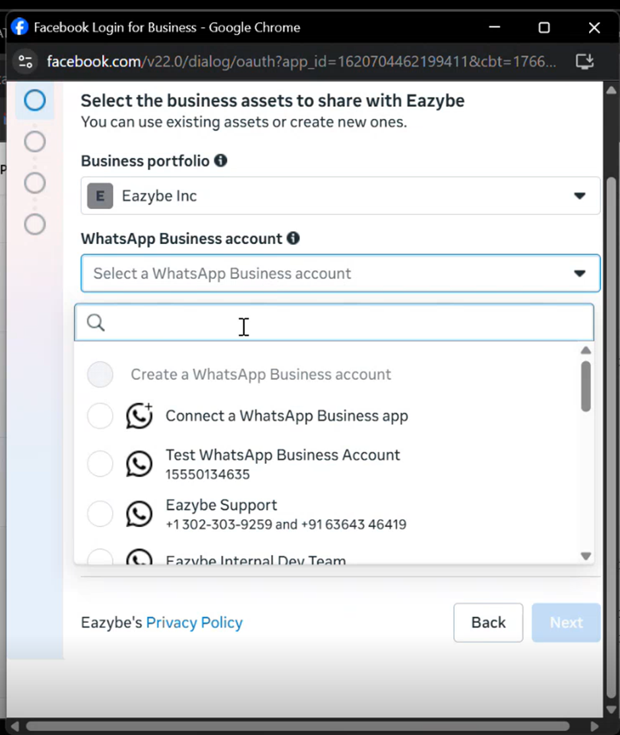Click the Facebook logo in title bar
620x735 pixels.
20,26
